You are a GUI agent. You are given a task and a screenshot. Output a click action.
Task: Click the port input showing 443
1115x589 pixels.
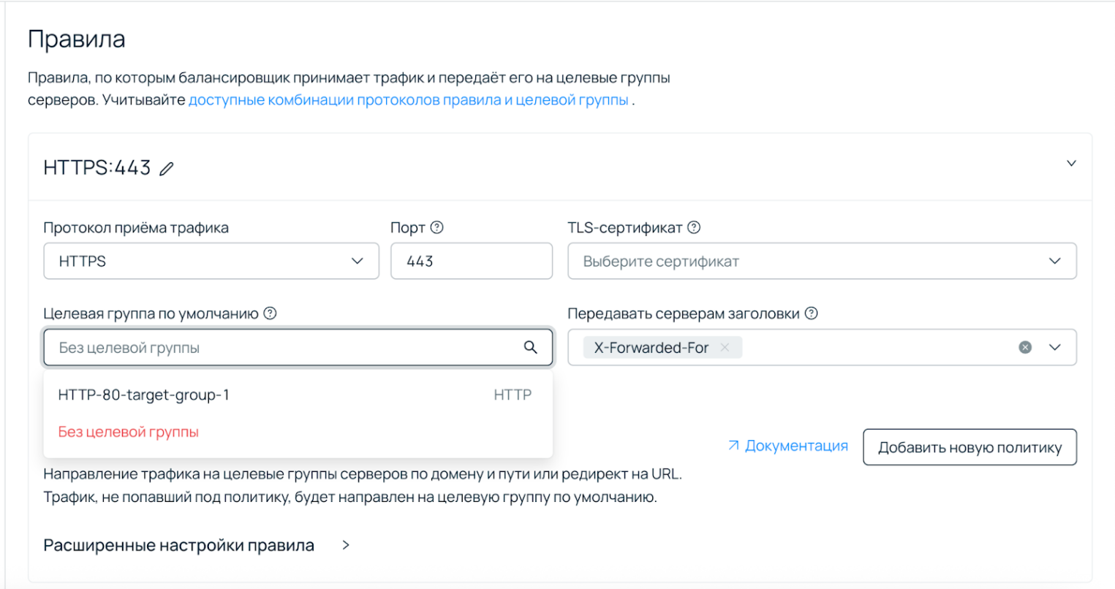click(x=472, y=260)
